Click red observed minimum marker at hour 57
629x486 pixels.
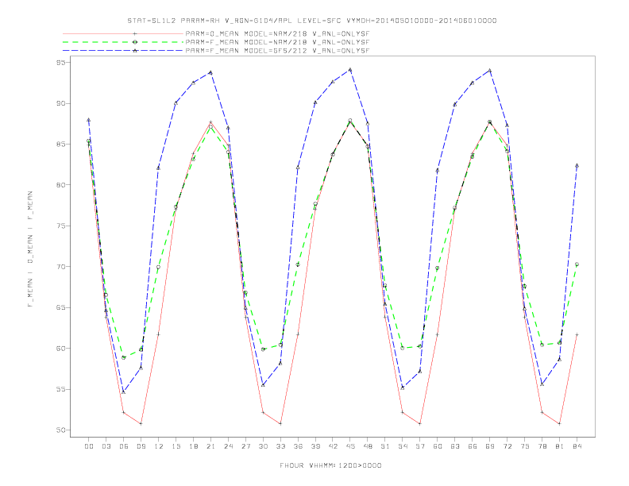[420, 423]
